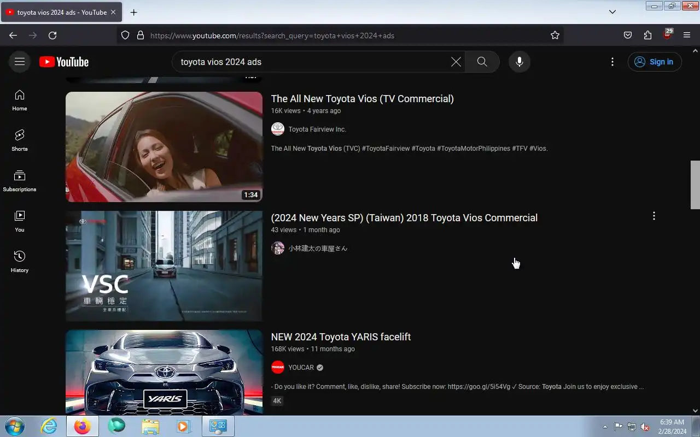The height and width of the screenshot is (437, 700).
Task: Open YouTube settings three-dot menu
Action: [612, 62]
